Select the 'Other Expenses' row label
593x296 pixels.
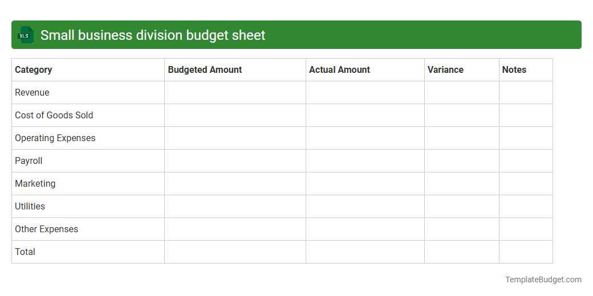47,229
